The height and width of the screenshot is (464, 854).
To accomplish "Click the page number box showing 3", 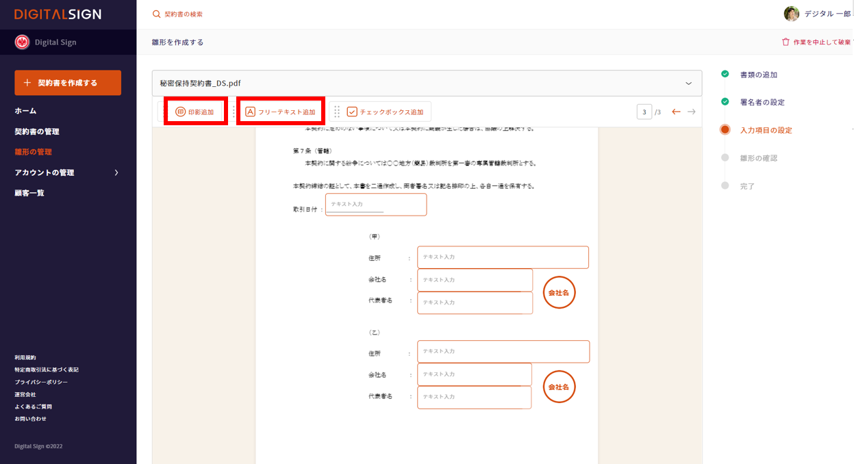I will coord(644,112).
